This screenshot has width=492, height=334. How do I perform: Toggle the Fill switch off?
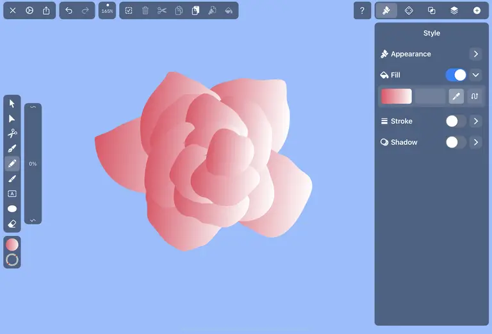(455, 75)
